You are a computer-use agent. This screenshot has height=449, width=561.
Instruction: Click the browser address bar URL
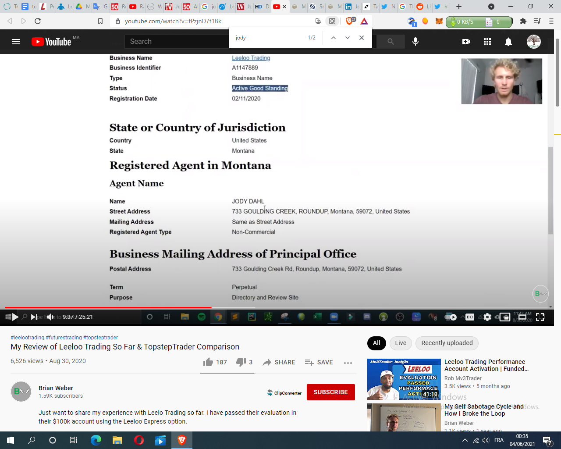click(x=173, y=21)
